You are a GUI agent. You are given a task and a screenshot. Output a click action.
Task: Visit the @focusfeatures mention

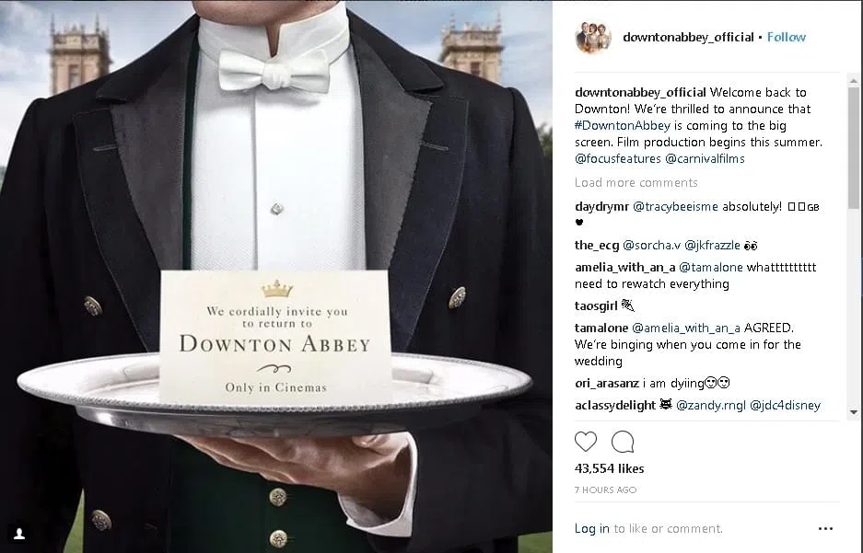coord(617,159)
